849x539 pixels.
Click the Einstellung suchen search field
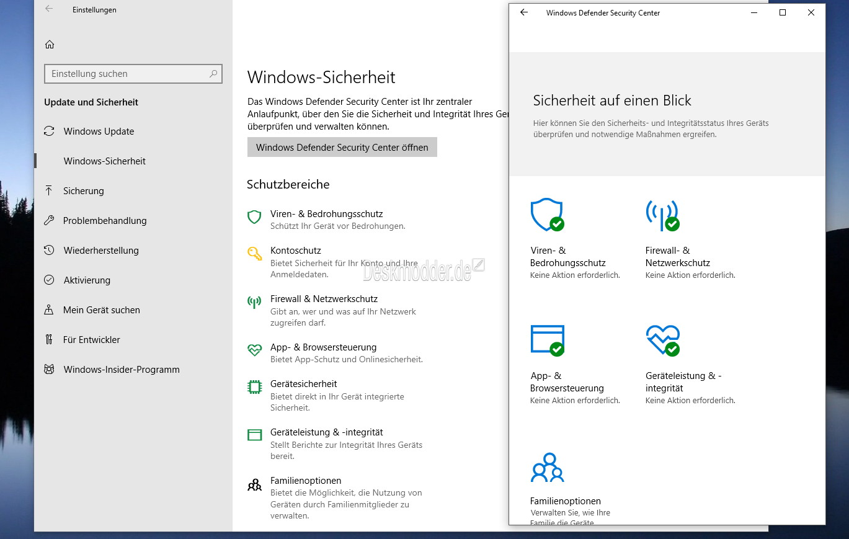(133, 74)
